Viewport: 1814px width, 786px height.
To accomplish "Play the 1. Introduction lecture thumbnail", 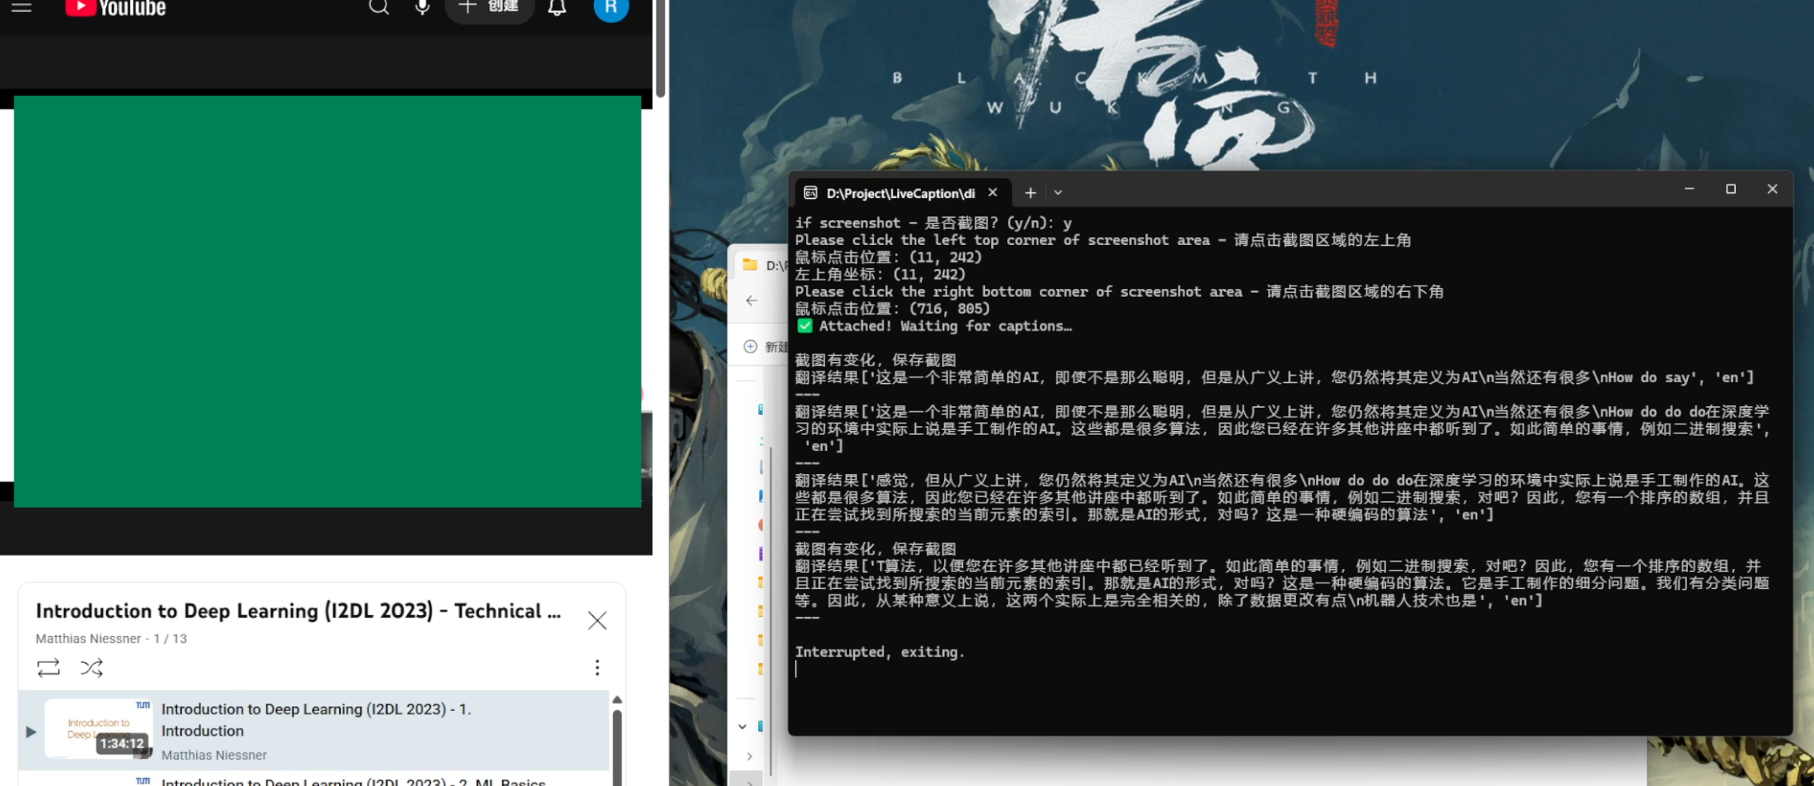I will point(97,729).
